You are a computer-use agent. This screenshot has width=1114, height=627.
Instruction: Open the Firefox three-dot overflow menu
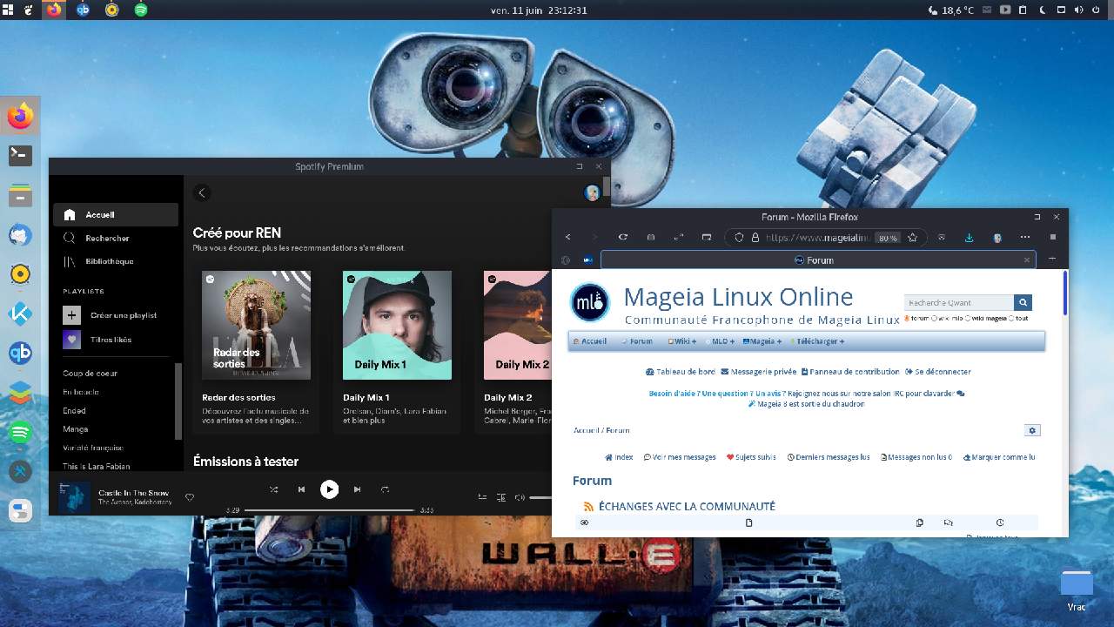pyautogui.click(x=1024, y=237)
